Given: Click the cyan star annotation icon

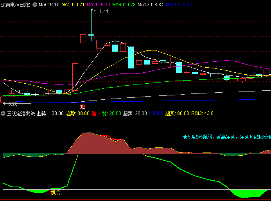Looking at the screenshot, I should coord(185,137).
